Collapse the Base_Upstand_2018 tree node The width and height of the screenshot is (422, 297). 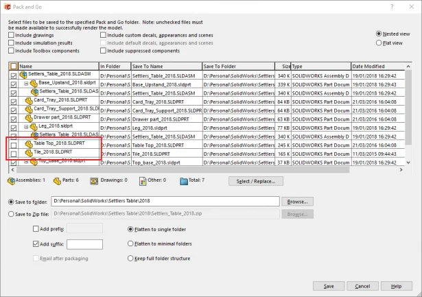(25, 84)
